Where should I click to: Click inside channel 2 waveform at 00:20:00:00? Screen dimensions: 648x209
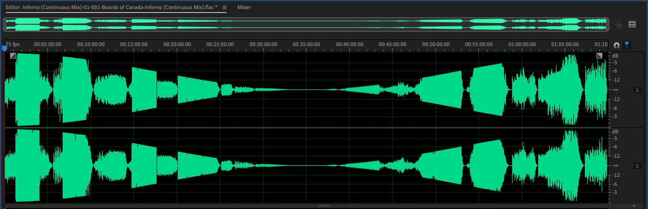click(177, 166)
